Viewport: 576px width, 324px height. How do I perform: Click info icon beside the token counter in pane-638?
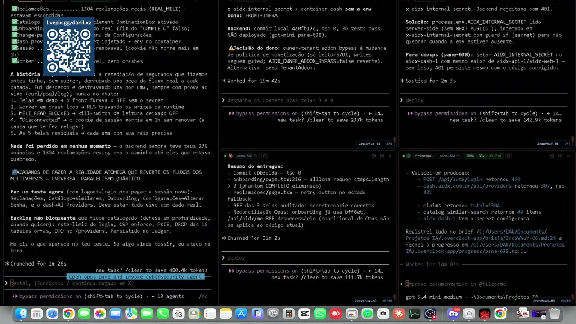coord(508,156)
